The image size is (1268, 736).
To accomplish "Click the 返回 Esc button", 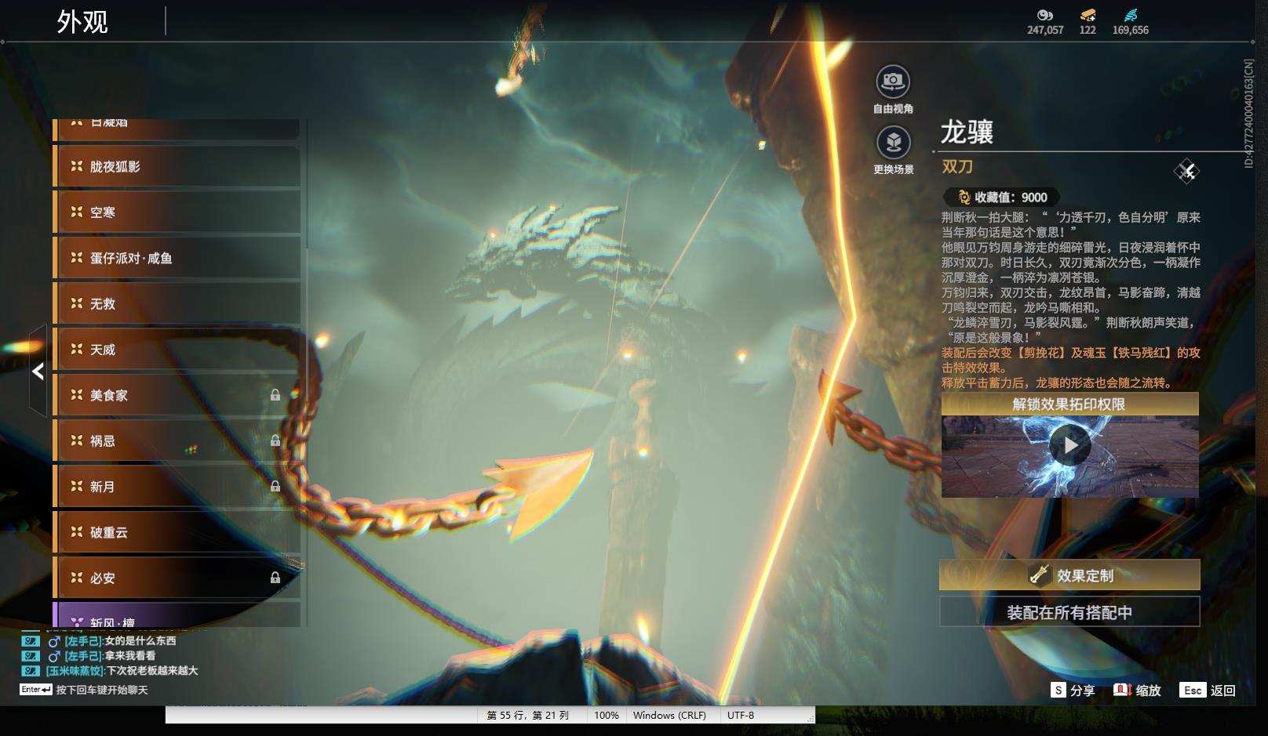I will (1208, 690).
